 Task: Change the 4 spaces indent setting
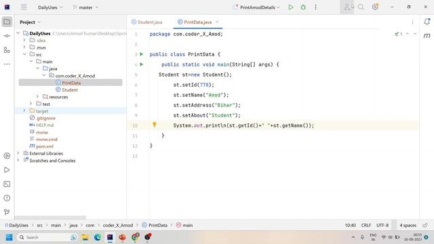click(408, 225)
